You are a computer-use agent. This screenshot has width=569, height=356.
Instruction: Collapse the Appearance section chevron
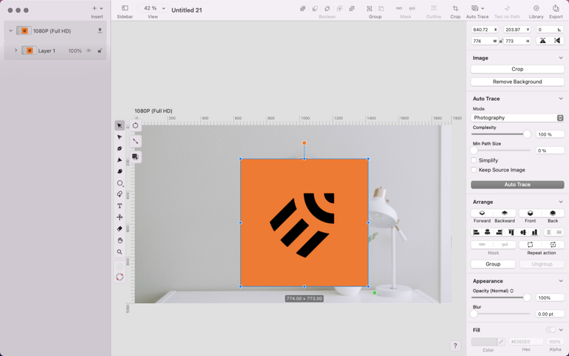(561, 281)
